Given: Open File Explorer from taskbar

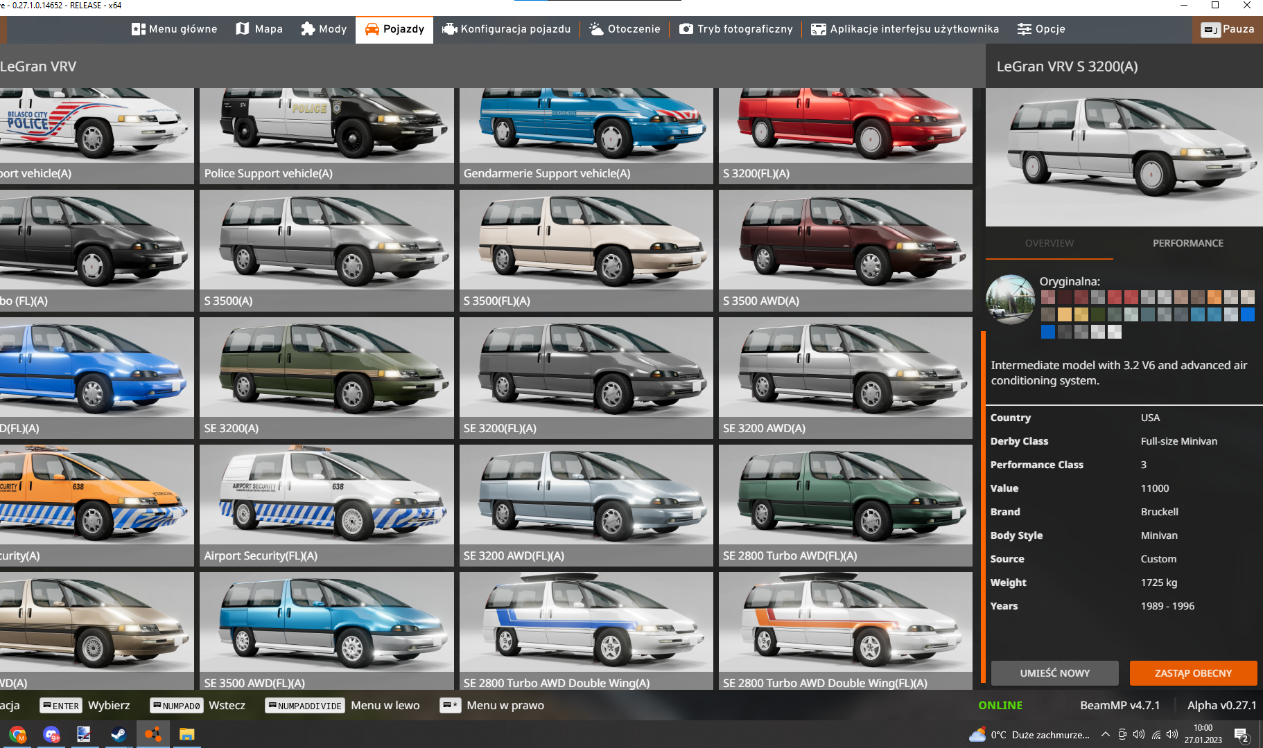Looking at the screenshot, I should click(186, 734).
